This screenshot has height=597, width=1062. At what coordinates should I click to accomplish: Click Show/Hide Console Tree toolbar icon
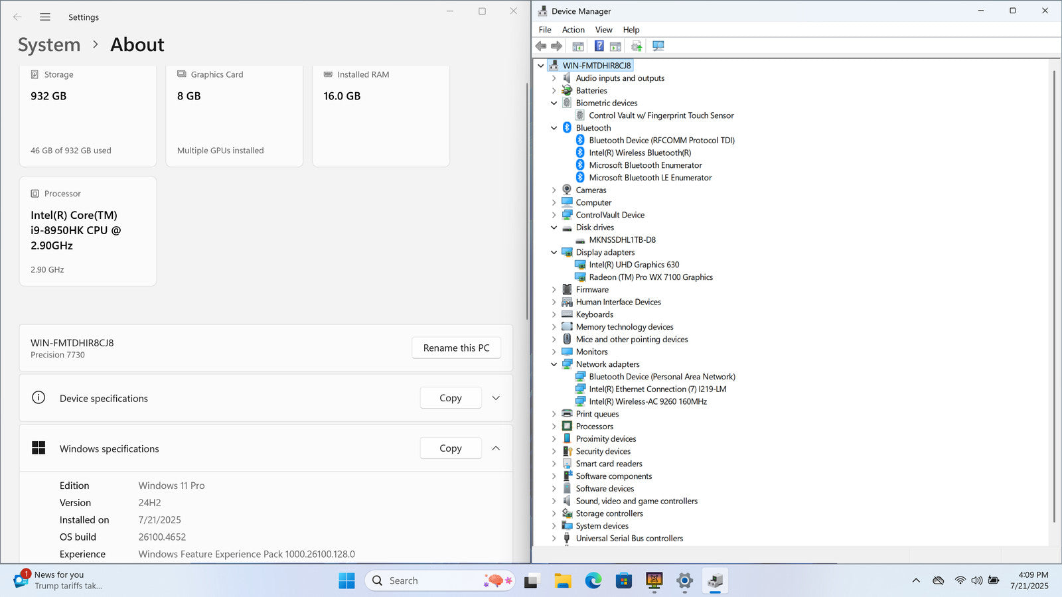(x=578, y=46)
